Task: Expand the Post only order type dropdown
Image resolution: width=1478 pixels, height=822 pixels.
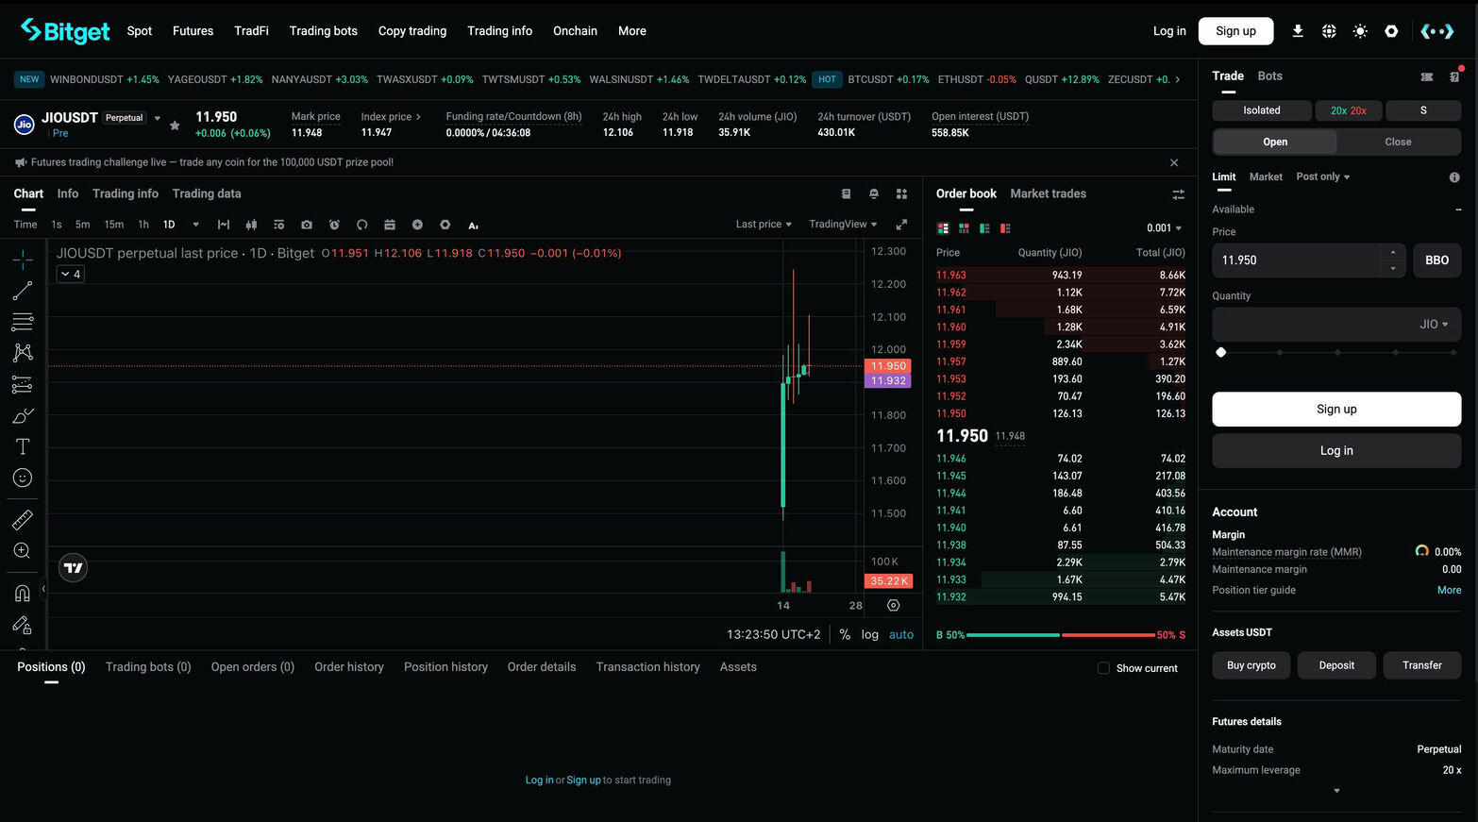Action: 1323,177
